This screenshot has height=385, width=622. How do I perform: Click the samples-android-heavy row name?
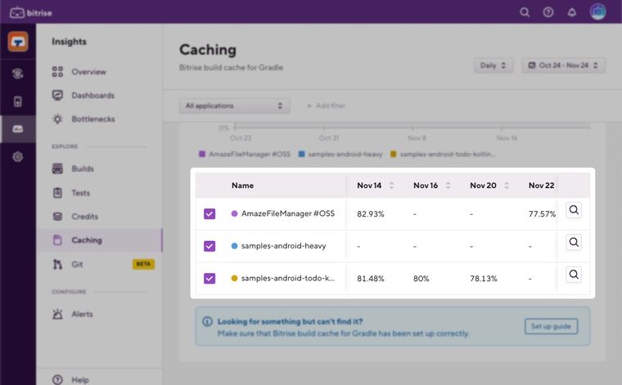coord(283,246)
